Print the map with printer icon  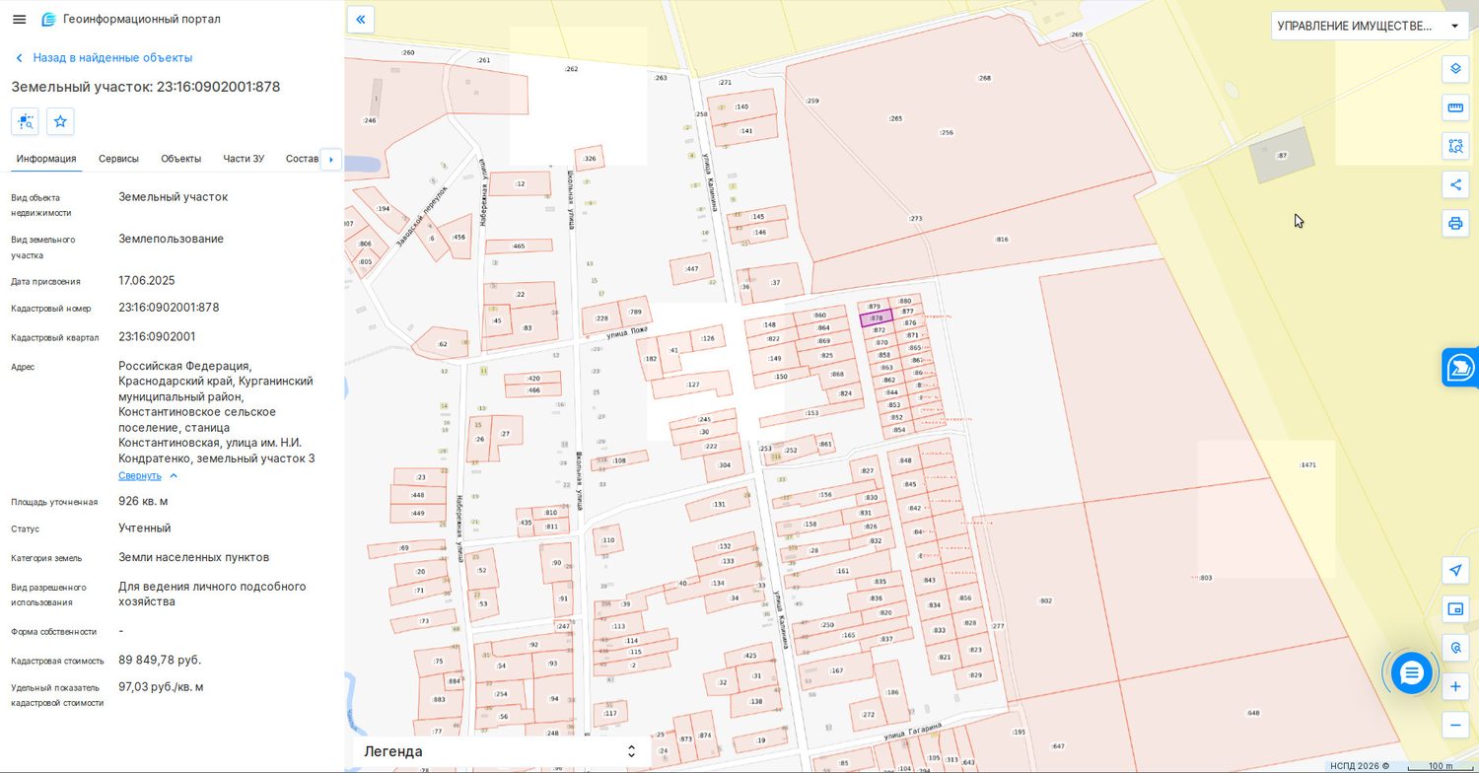[1455, 223]
